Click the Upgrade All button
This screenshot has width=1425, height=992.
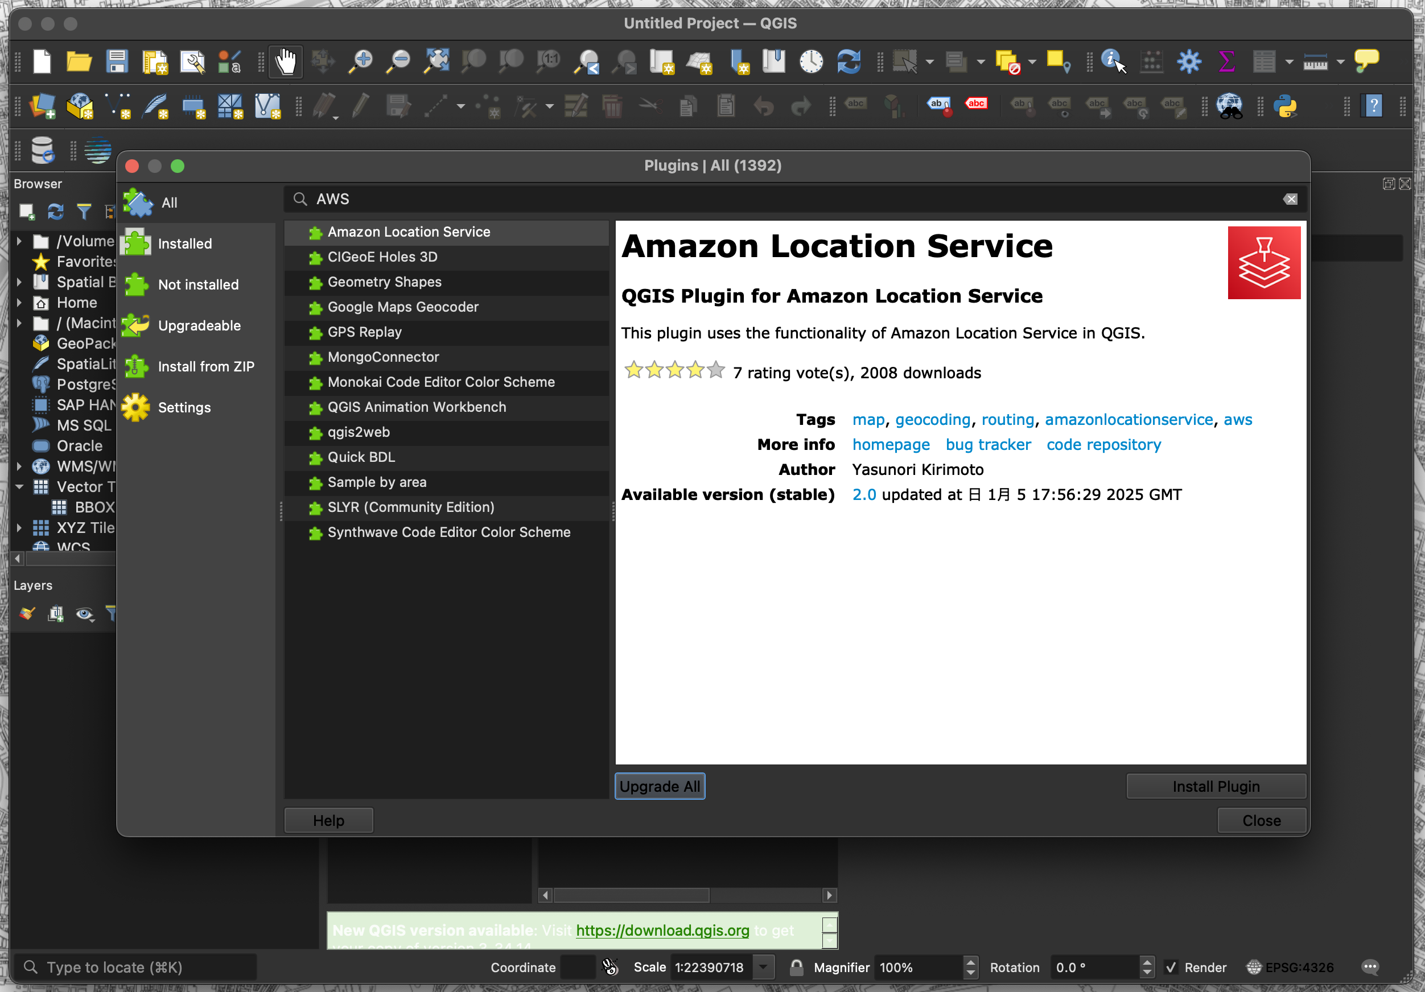659,786
